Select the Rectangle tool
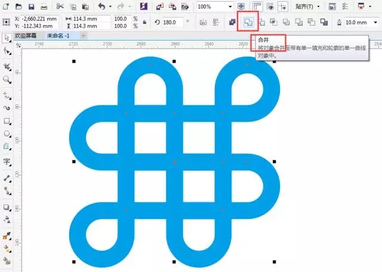Screen dimensions: 382x272 tap(7, 121)
